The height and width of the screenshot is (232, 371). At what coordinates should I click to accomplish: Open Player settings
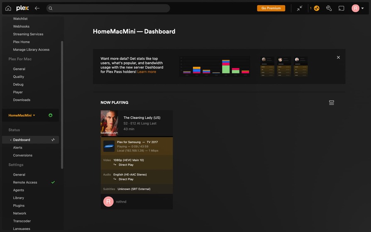point(18,92)
